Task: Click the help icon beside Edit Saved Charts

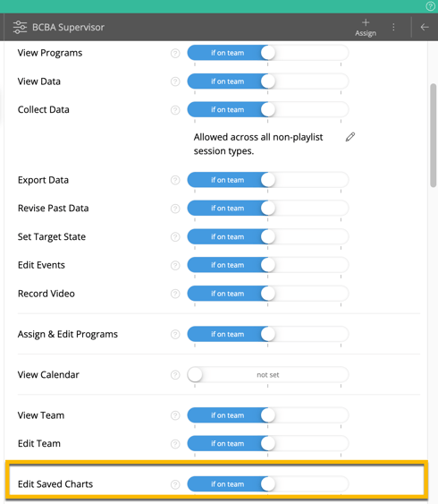Action: coord(175,484)
